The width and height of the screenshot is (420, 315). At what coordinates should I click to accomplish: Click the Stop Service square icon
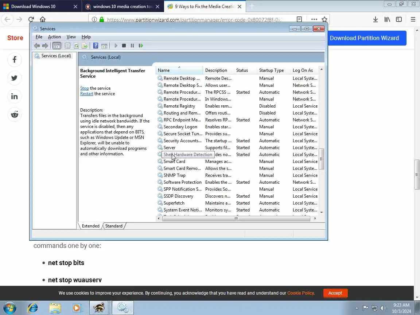pyautogui.click(x=124, y=46)
